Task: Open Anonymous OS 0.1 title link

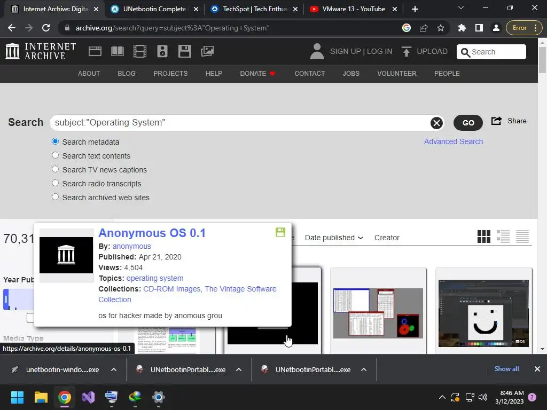Action: click(152, 233)
